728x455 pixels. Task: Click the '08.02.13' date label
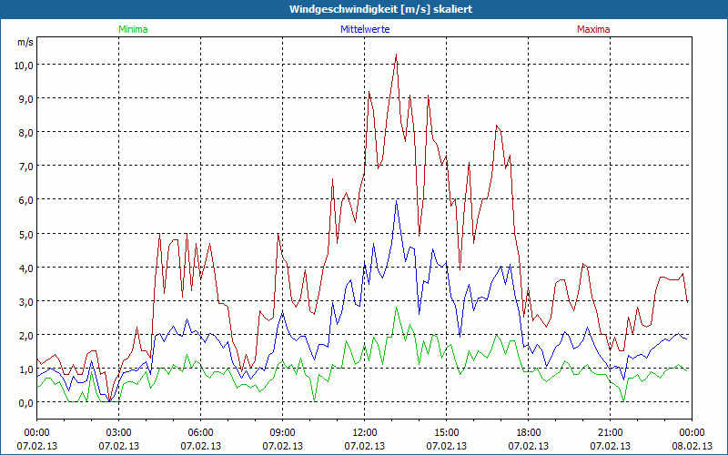point(692,446)
